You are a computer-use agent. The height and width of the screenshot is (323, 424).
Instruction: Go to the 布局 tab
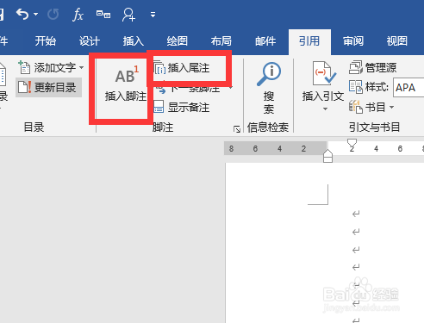[x=221, y=41]
